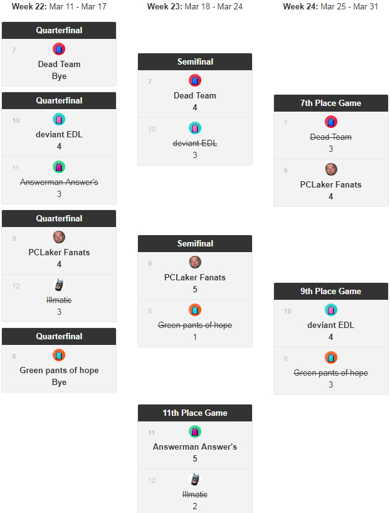Click Dead Team's avatar in the 7th Place Game

[x=331, y=122]
